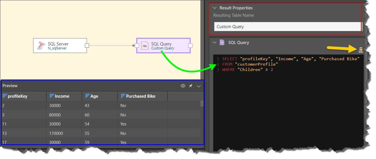This screenshot has width=376, height=159.
Task: Click the SQL Query input connector
Action: coord(137,45)
